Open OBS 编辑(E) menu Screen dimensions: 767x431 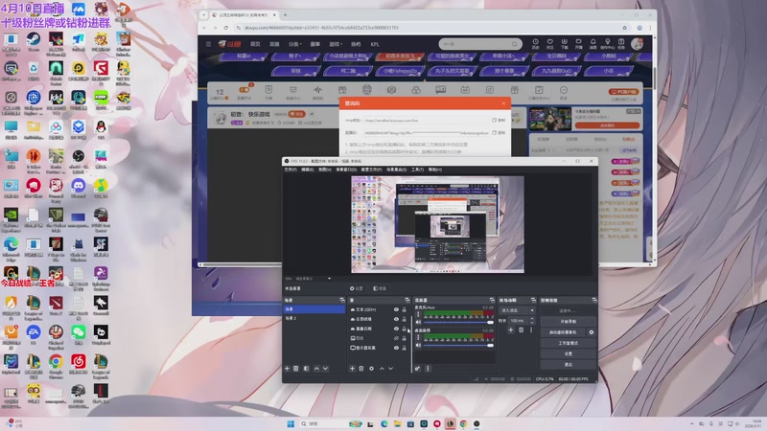point(308,170)
